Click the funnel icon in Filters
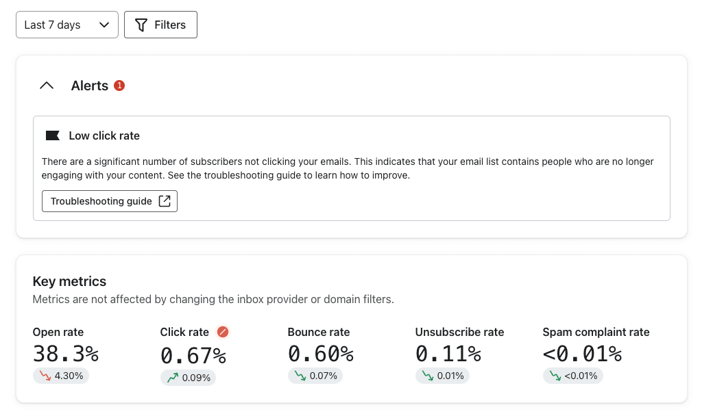The width and height of the screenshot is (713, 416). [141, 25]
